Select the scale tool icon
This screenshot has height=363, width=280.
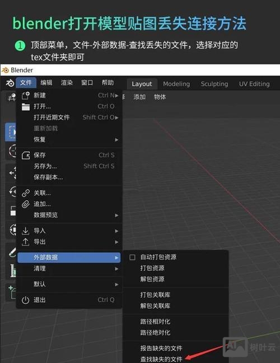pyautogui.click(x=12, y=211)
